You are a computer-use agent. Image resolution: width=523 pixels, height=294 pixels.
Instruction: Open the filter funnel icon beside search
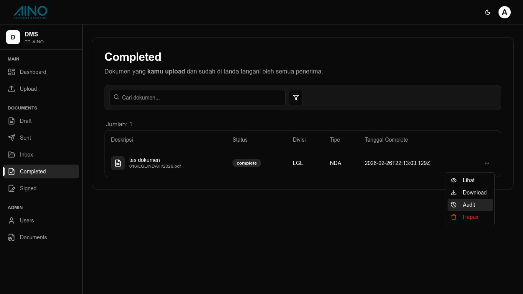(296, 98)
